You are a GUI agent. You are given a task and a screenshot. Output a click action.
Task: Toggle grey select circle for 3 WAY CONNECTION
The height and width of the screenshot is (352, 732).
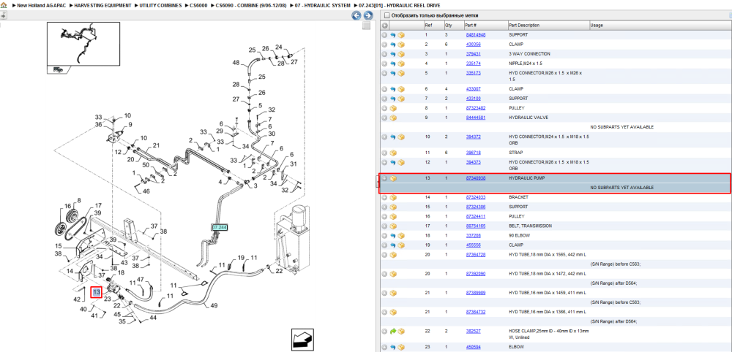click(x=385, y=54)
